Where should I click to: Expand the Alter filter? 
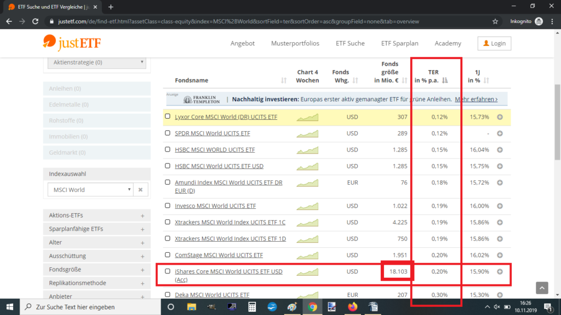96,242
